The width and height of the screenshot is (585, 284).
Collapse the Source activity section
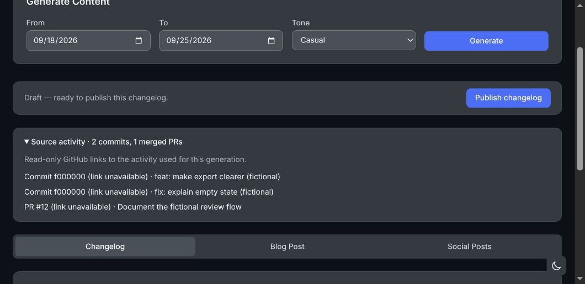(103, 142)
